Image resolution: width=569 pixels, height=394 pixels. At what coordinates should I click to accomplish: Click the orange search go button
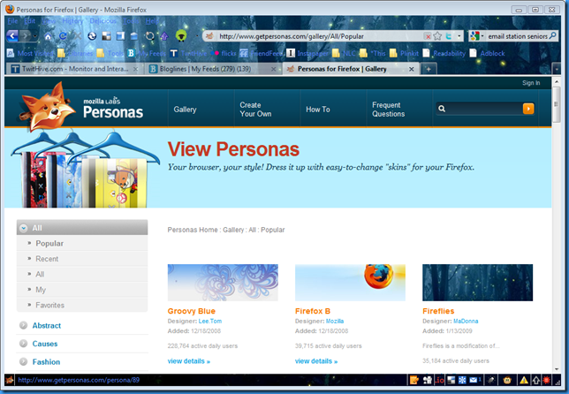click(528, 109)
